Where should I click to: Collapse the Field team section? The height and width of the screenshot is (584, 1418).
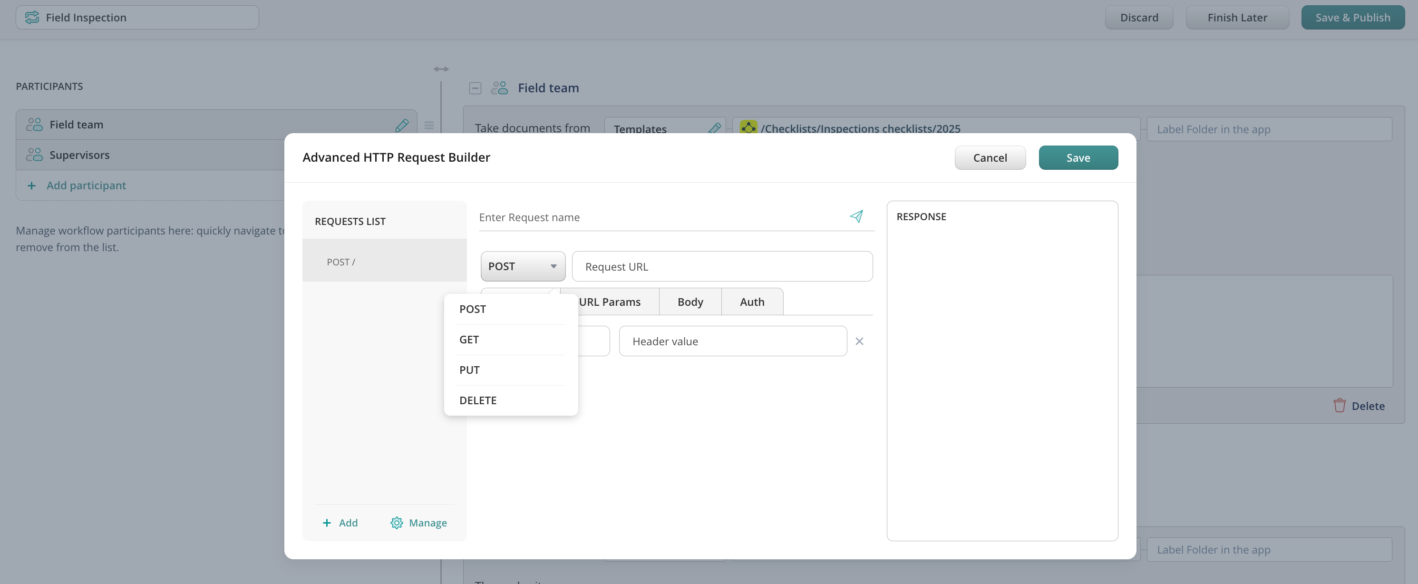(475, 88)
